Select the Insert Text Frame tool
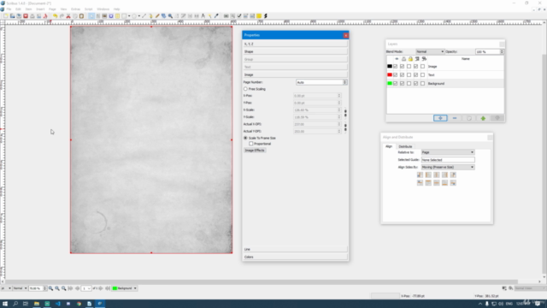This screenshot has height=308, width=547. click(98, 16)
